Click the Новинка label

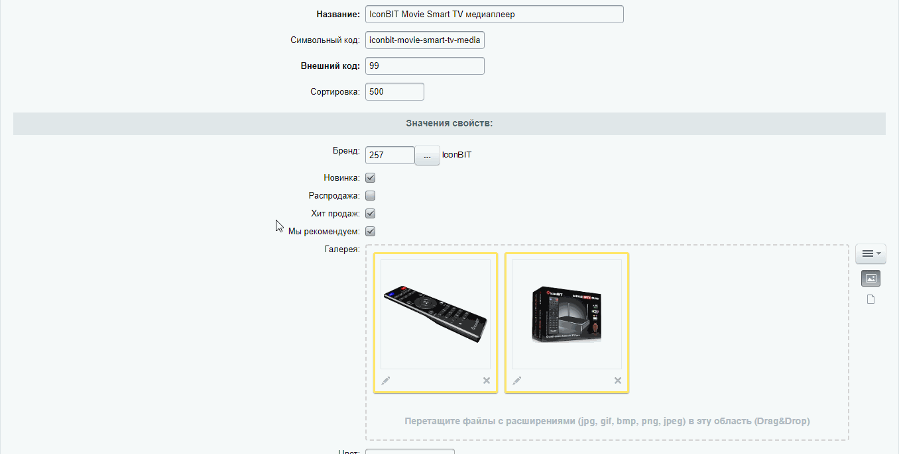[x=342, y=178]
